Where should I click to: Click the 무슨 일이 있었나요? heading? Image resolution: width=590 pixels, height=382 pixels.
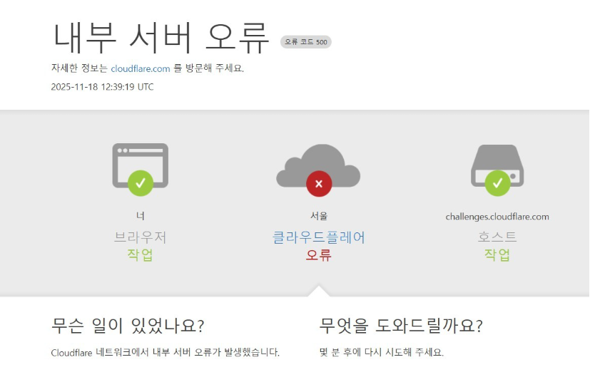pyautogui.click(x=128, y=326)
